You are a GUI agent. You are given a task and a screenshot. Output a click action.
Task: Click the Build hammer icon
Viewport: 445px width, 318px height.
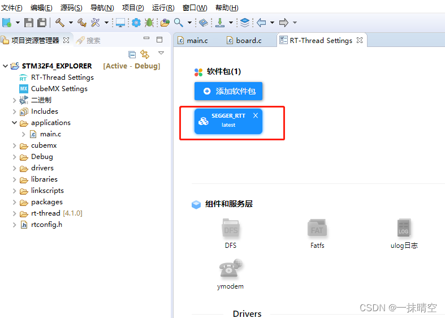coord(59,23)
